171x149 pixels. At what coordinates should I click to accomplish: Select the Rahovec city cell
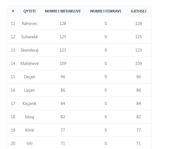pos(29,23)
